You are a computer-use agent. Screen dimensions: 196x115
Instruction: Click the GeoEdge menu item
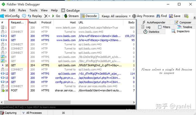pos(71,11)
